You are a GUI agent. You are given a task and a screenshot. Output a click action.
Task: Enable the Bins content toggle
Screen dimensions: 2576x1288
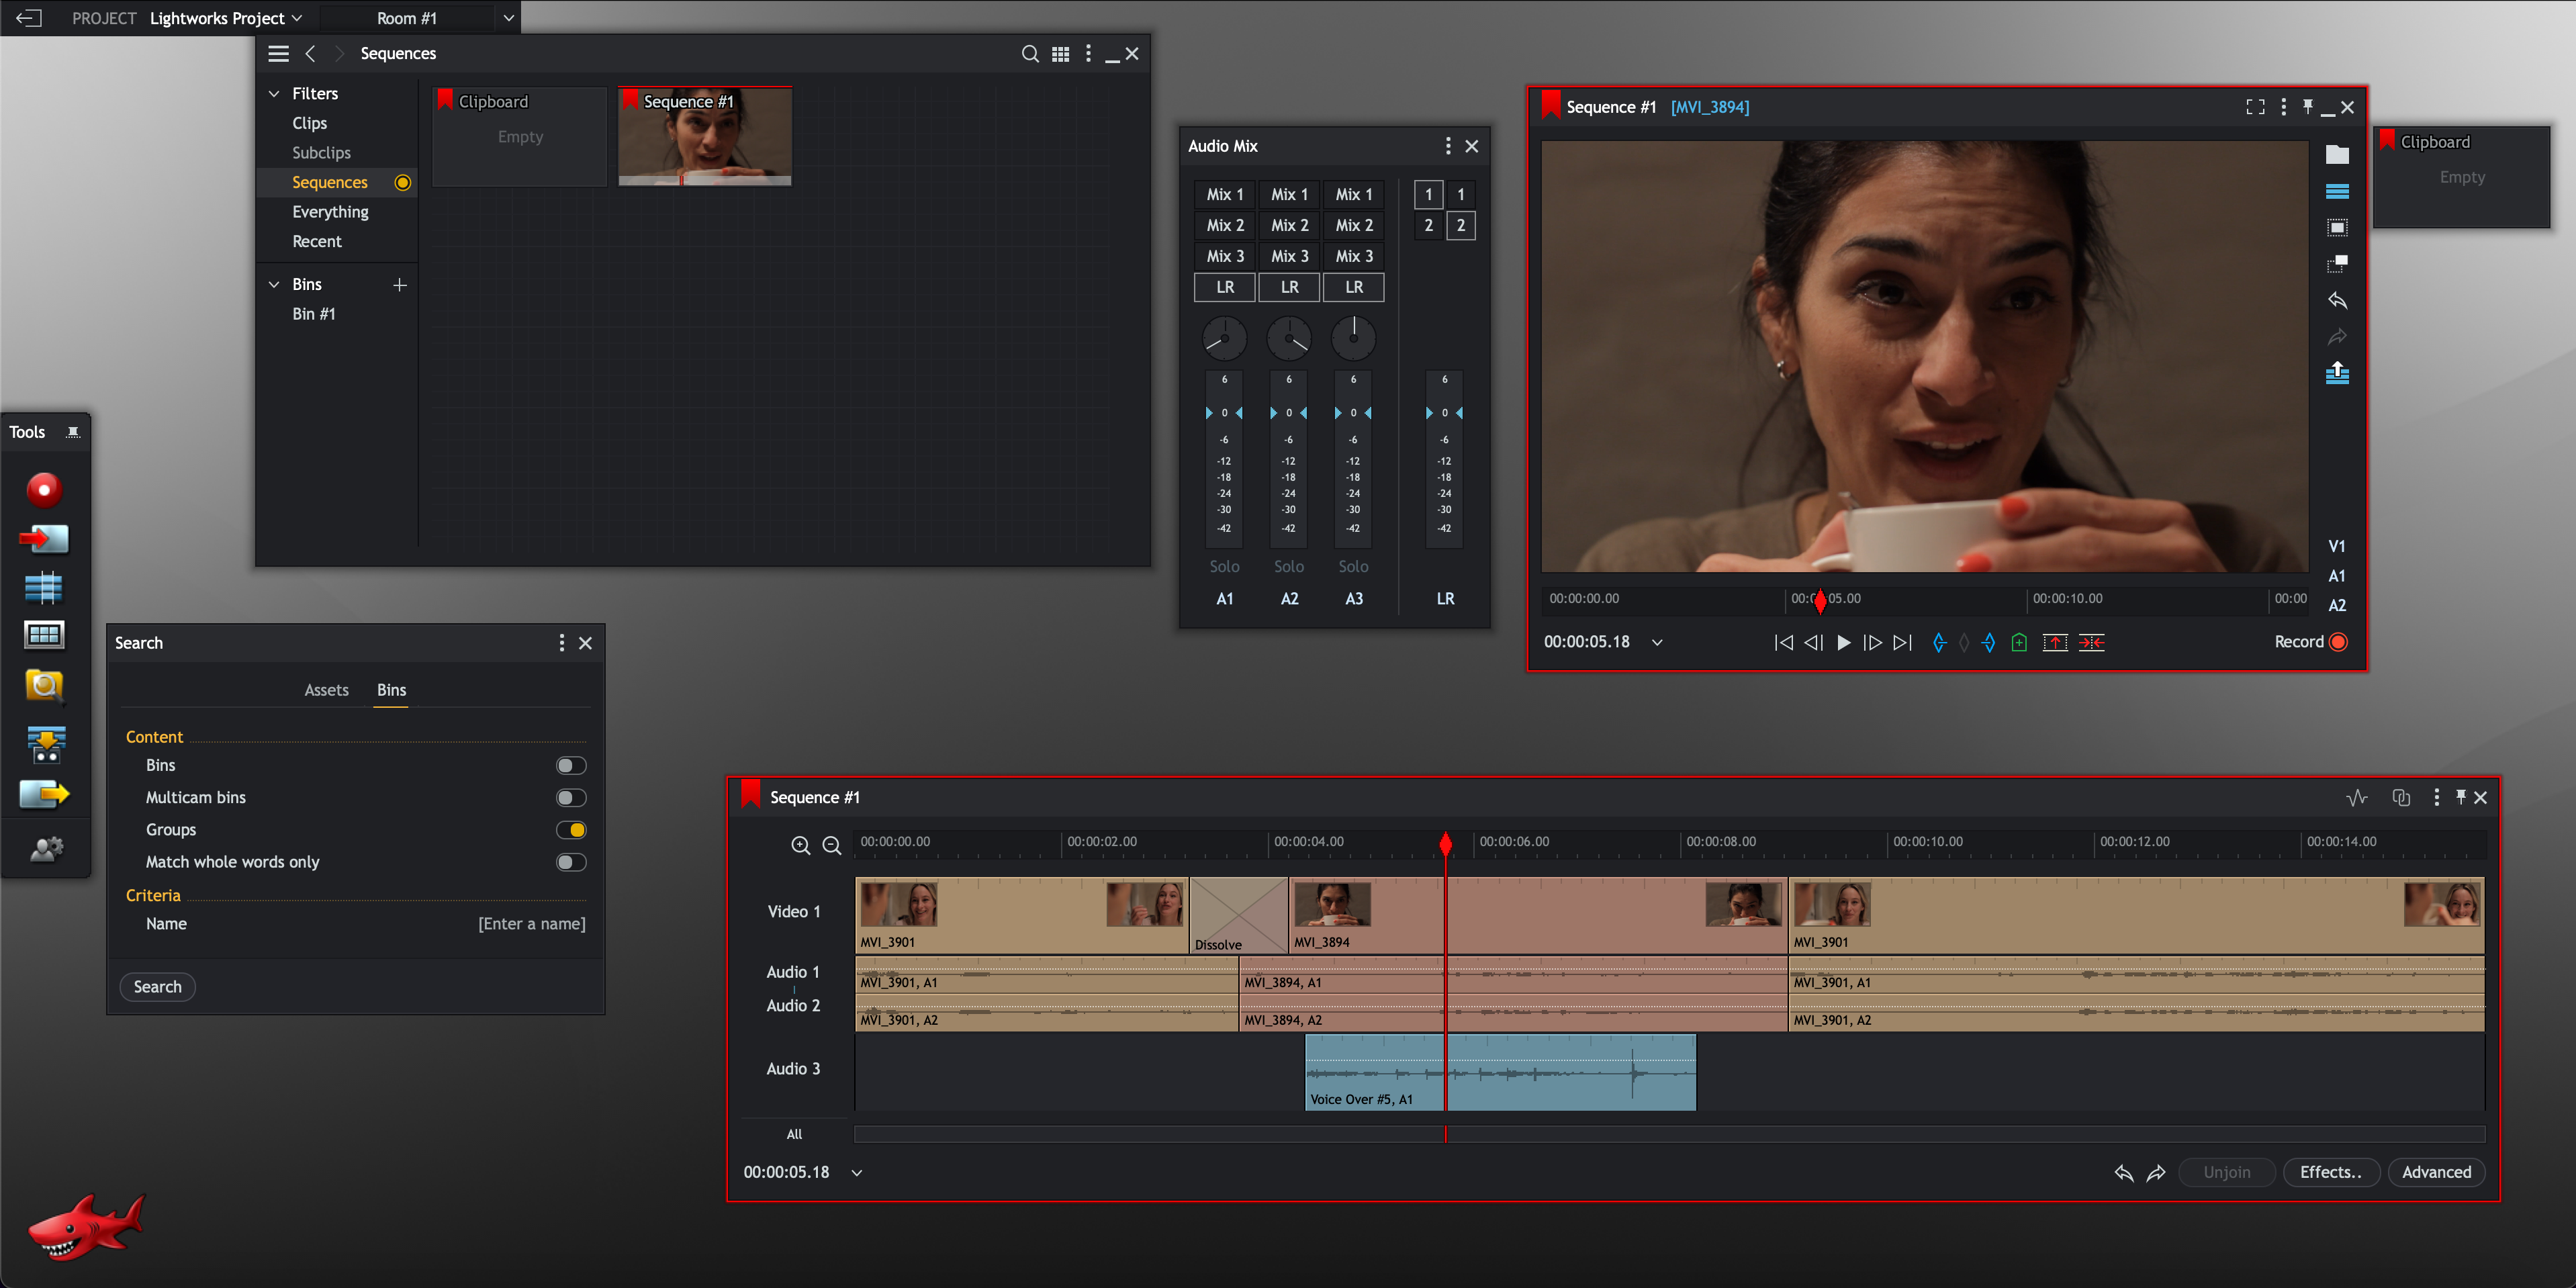coord(571,766)
